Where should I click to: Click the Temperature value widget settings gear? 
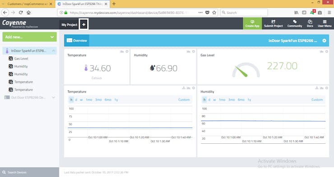pyautogui.click(x=127, y=52)
